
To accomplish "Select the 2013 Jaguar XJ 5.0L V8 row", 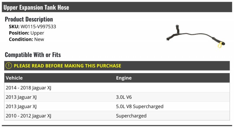I will (117, 106).
